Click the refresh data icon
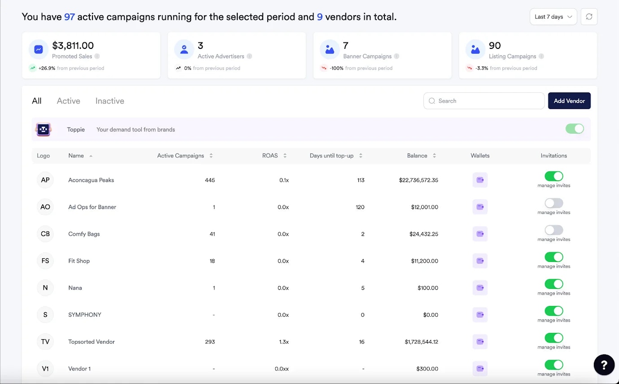Image resolution: width=619 pixels, height=384 pixels. [x=589, y=16]
